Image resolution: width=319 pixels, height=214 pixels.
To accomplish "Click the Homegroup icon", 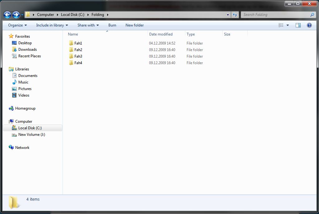I will click(x=11, y=108).
